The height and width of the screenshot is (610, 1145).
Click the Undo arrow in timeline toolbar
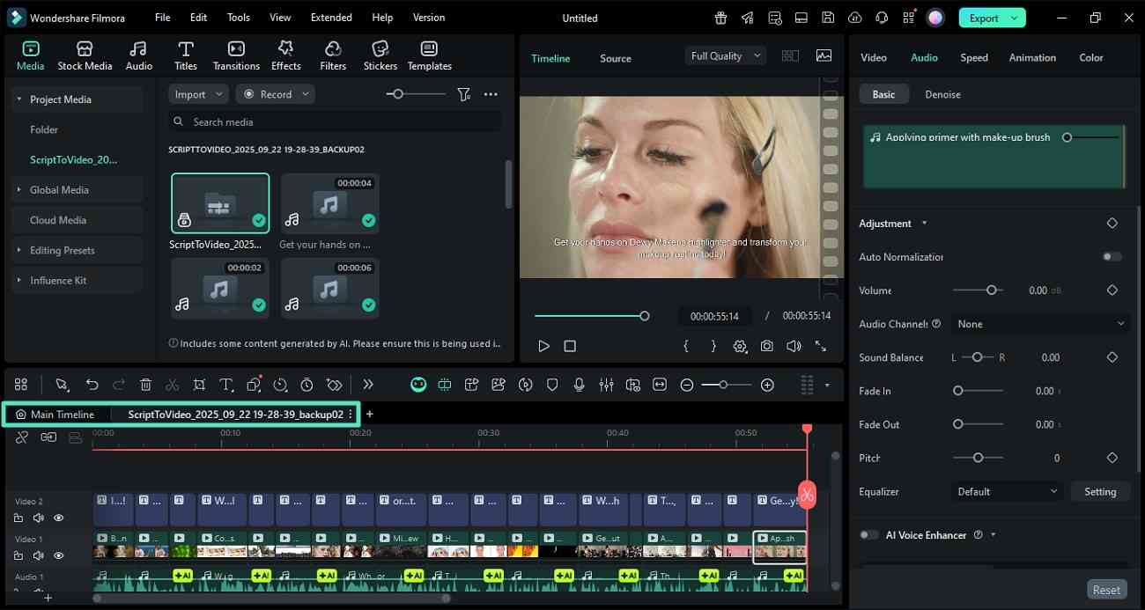click(92, 385)
